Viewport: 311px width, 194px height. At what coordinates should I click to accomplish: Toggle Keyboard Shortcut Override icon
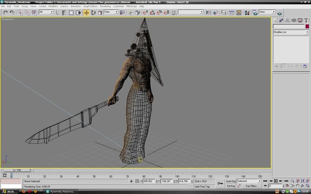pos(137,12)
